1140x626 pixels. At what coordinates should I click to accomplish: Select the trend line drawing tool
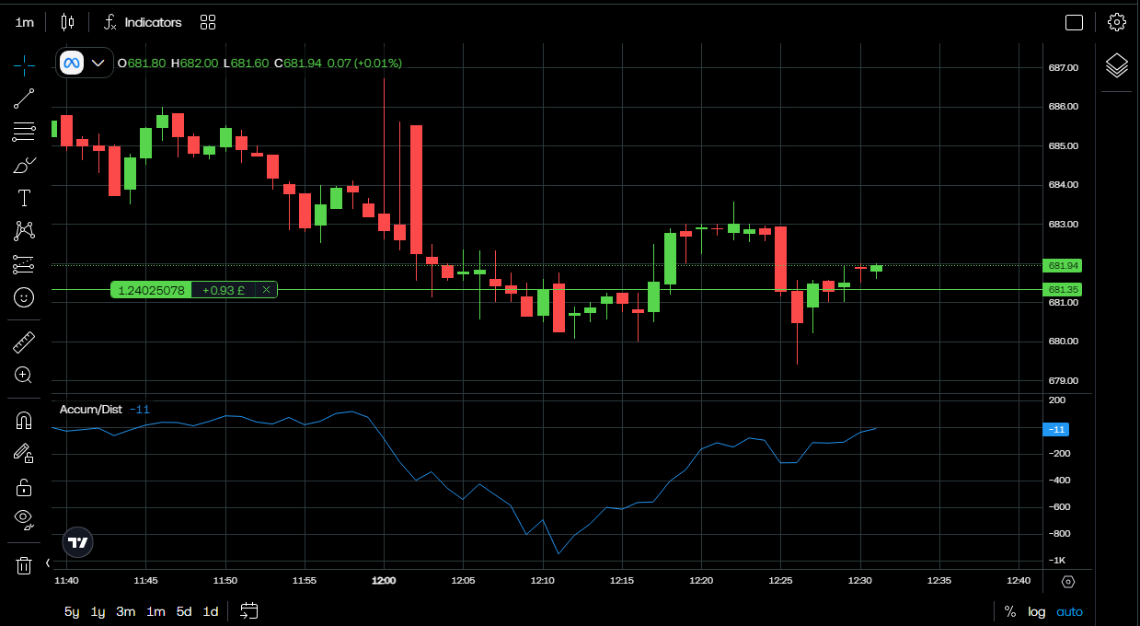coord(24,99)
